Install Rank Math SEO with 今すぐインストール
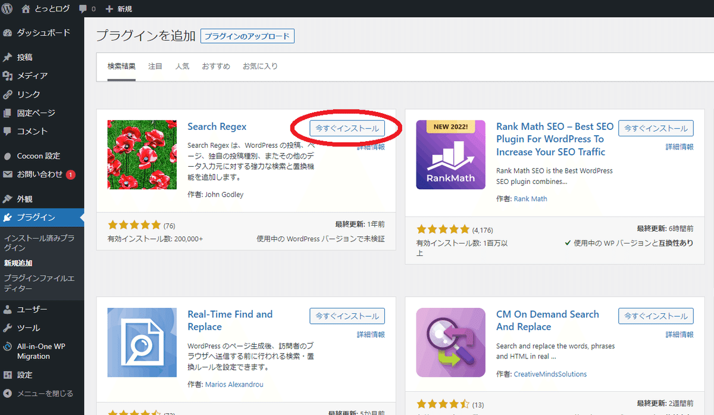This screenshot has height=415, width=714. tap(656, 128)
